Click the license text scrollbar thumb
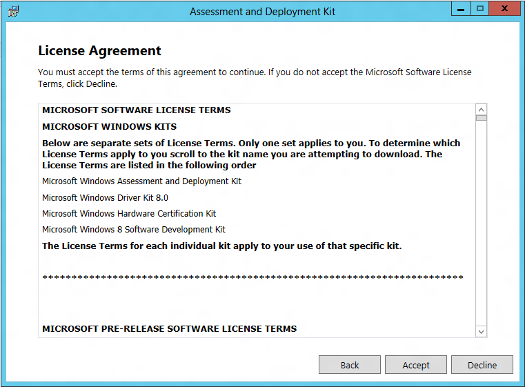The image size is (525, 387). [481, 118]
